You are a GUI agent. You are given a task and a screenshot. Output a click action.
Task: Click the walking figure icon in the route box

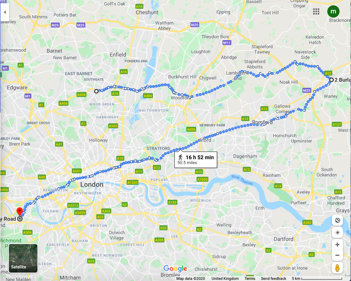point(180,157)
